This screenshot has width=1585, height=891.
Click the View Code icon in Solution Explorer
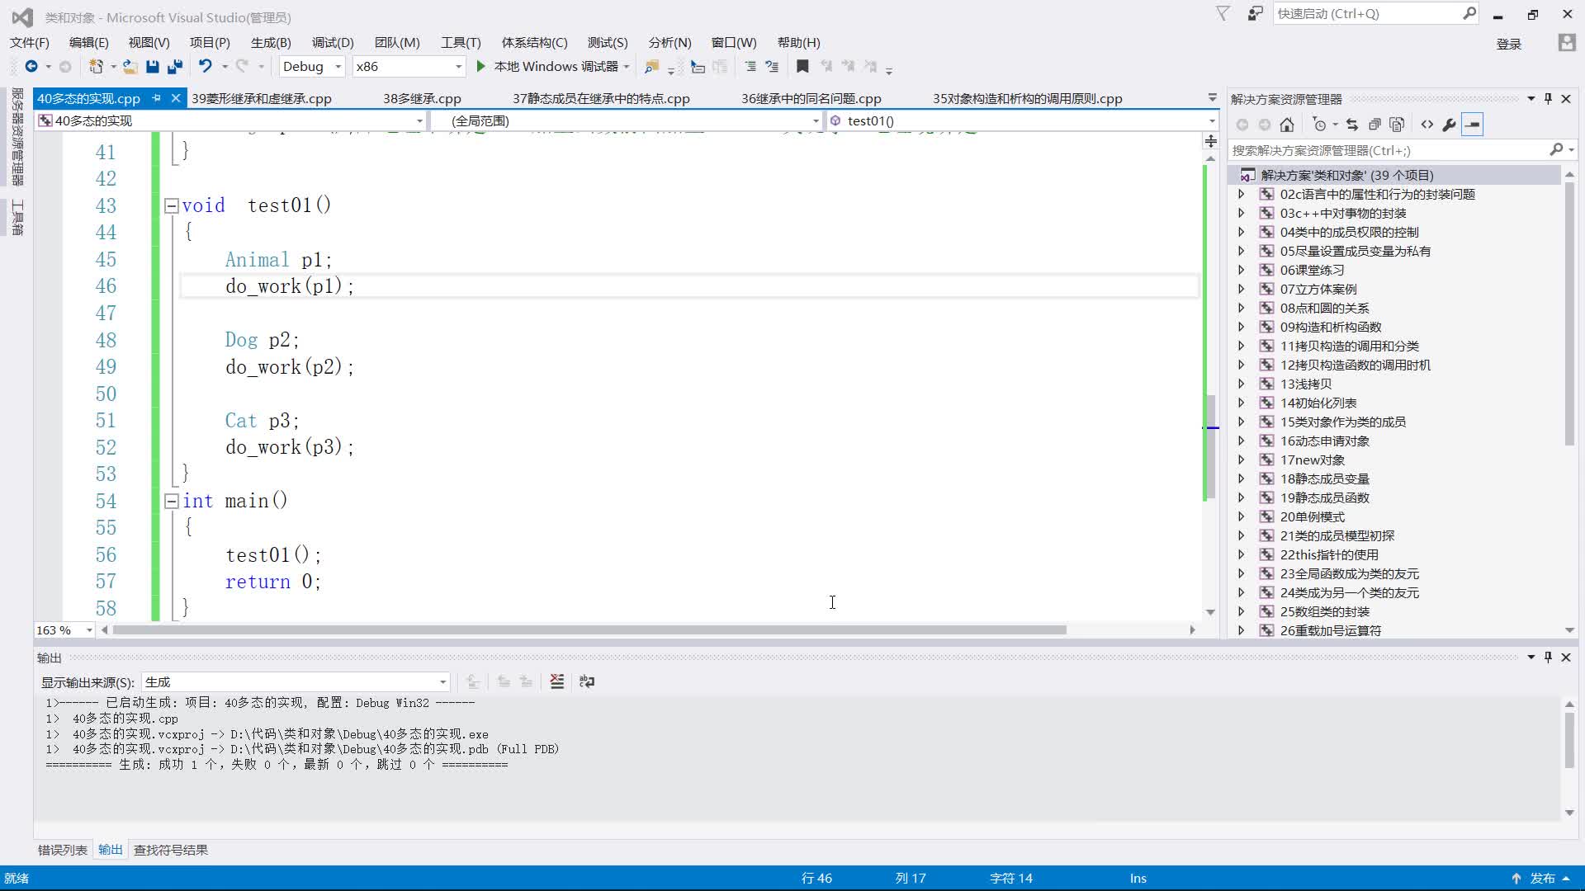tap(1427, 125)
